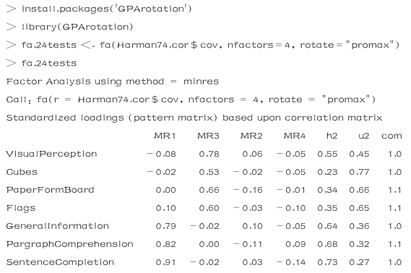
Task: Click the Standardized loadings heading text
Action: pyautogui.click(x=194, y=118)
